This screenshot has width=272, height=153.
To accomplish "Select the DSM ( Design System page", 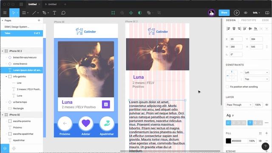I will click(x=17, y=27).
